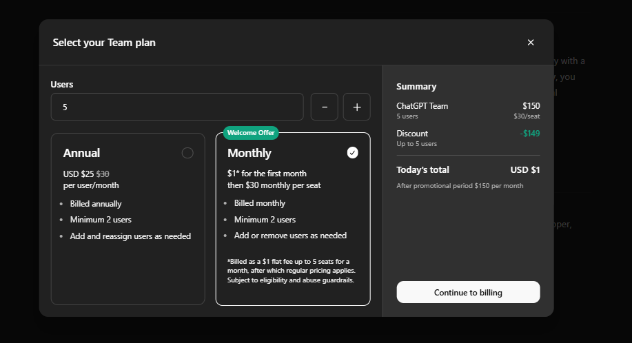Click 'Billed annually' bullet

click(x=96, y=204)
